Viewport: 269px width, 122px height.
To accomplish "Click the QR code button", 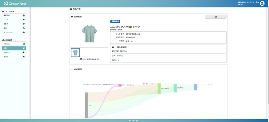I will 215,17.
